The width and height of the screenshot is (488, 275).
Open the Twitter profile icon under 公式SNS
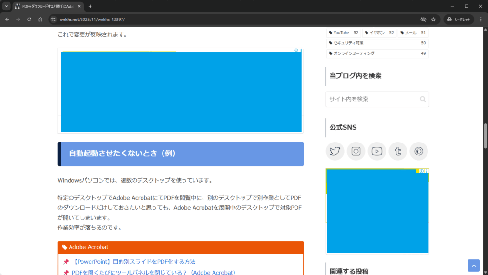(x=335, y=151)
